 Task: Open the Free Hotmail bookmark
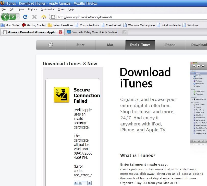pyautogui.click(x=111, y=25)
